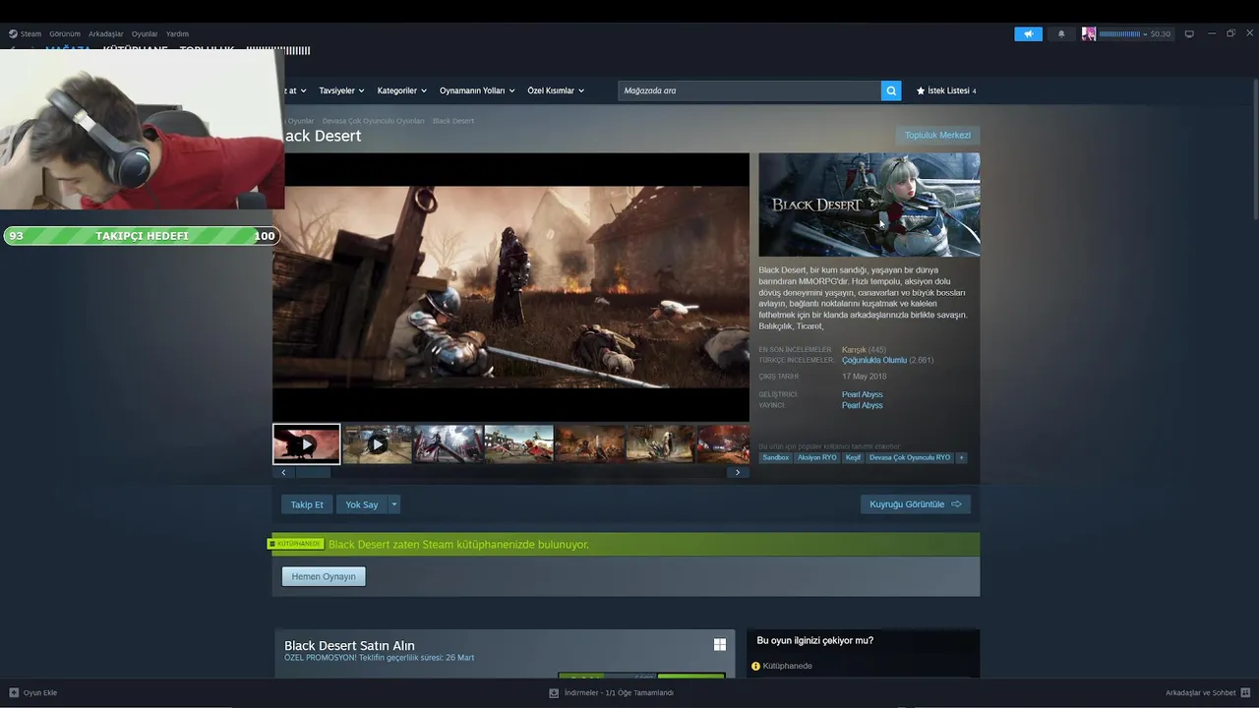Select the fourth screenshot thumbnail
Image resolution: width=1259 pixels, height=708 pixels.
tap(519, 444)
